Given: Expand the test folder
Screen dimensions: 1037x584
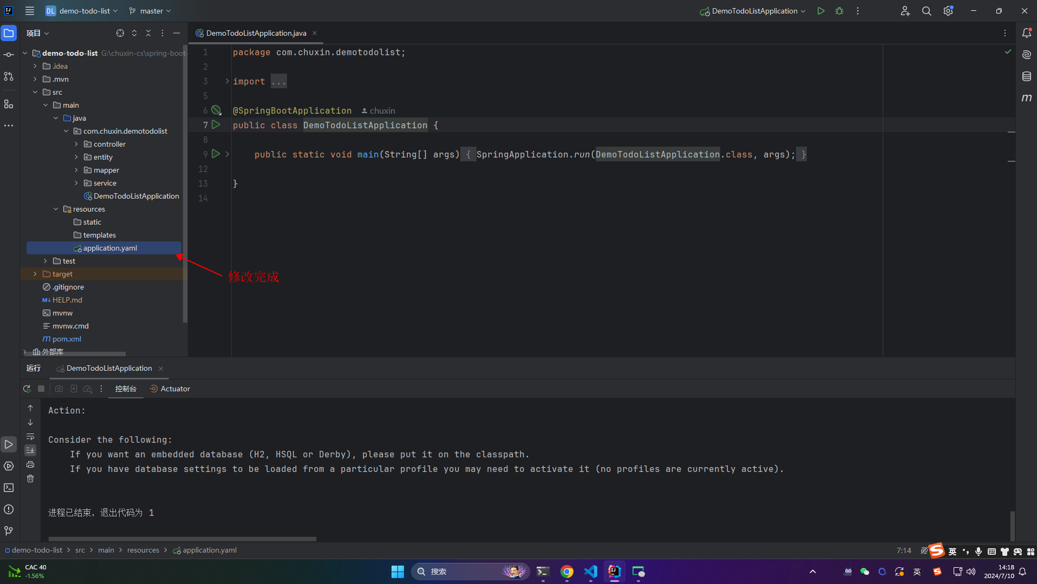Looking at the screenshot, I should pos(45,261).
